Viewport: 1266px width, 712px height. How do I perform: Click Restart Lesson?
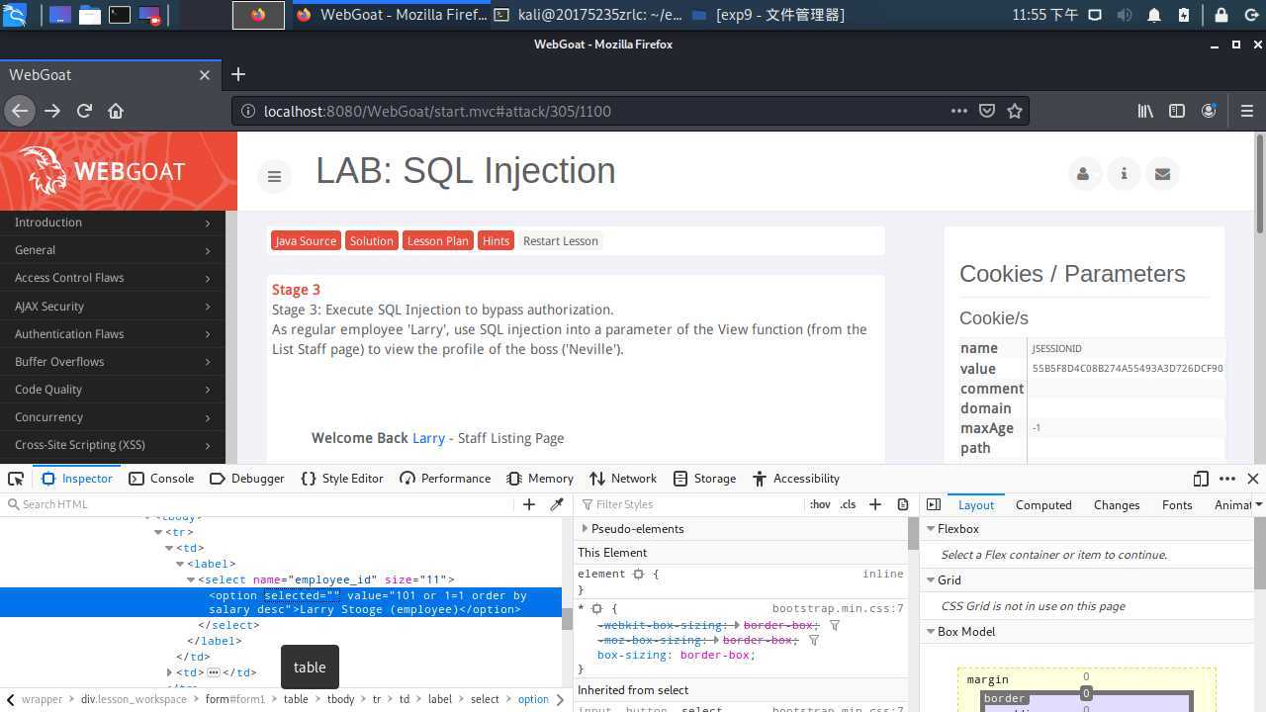click(x=560, y=241)
